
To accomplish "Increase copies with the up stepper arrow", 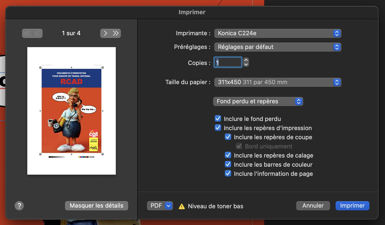I will point(246,60).
